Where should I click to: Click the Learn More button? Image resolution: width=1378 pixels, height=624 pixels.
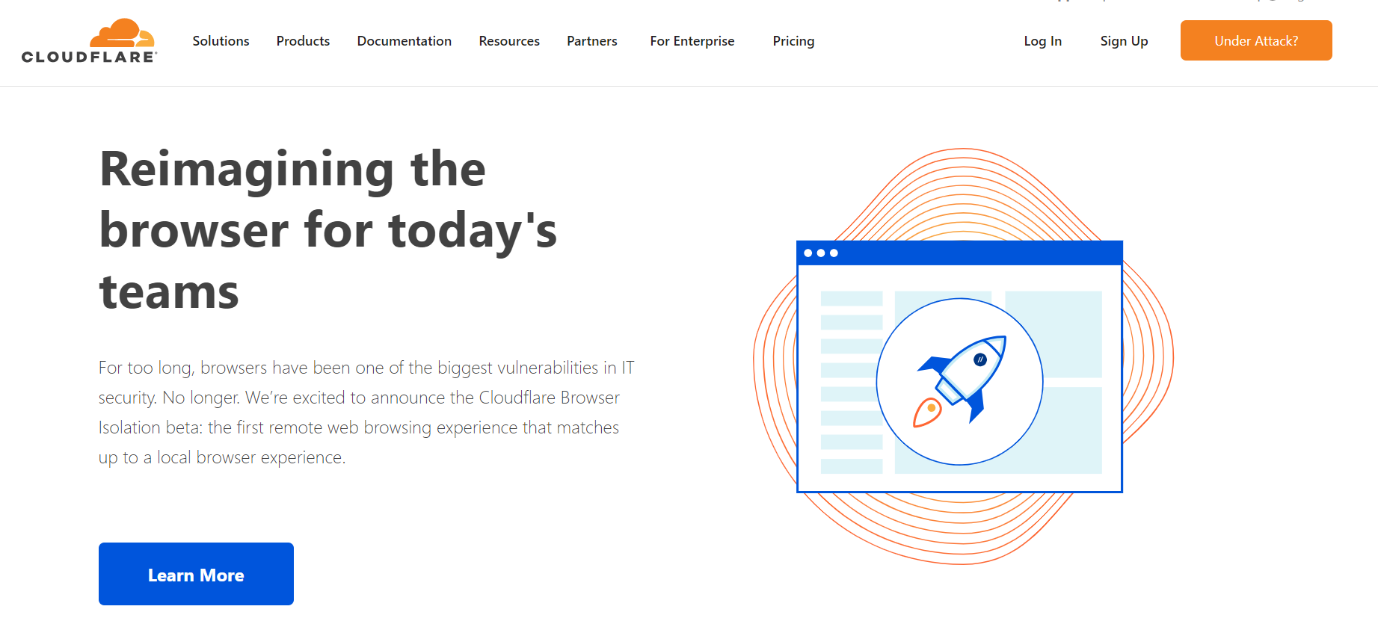(196, 574)
